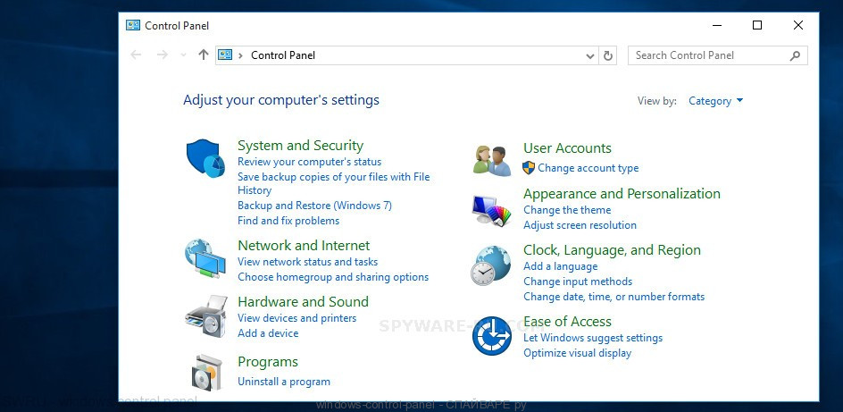The image size is (843, 412).
Task: Open View devices and printers
Action: (297, 318)
